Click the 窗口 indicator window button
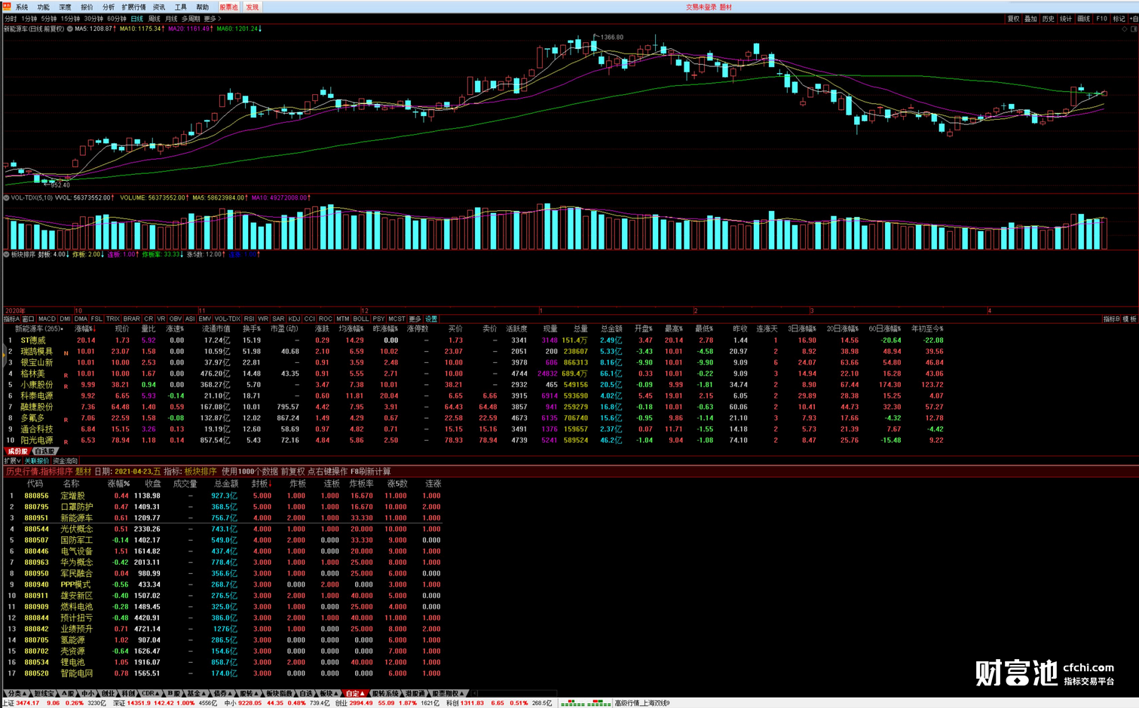The image size is (1139, 708). tap(28, 319)
